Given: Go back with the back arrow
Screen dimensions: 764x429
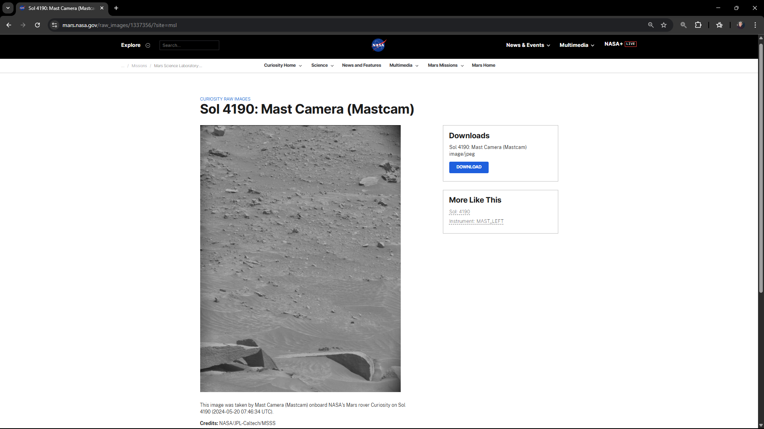Looking at the screenshot, I should pyautogui.click(x=9, y=25).
